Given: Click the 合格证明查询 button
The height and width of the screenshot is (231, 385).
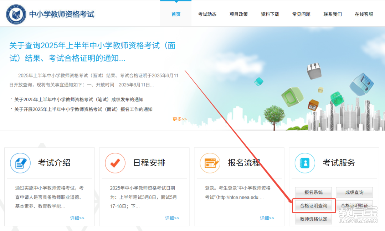Looking at the screenshot, I should pyautogui.click(x=314, y=205).
